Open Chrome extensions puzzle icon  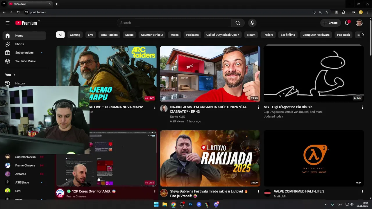click(343, 12)
